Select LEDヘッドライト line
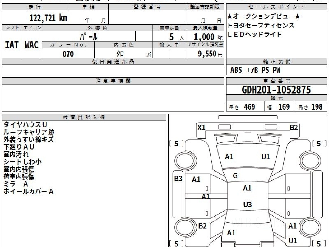 pos(255,34)
